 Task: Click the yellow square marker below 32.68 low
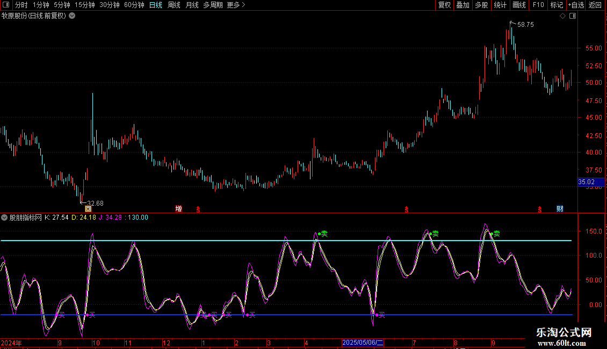click(x=88, y=208)
